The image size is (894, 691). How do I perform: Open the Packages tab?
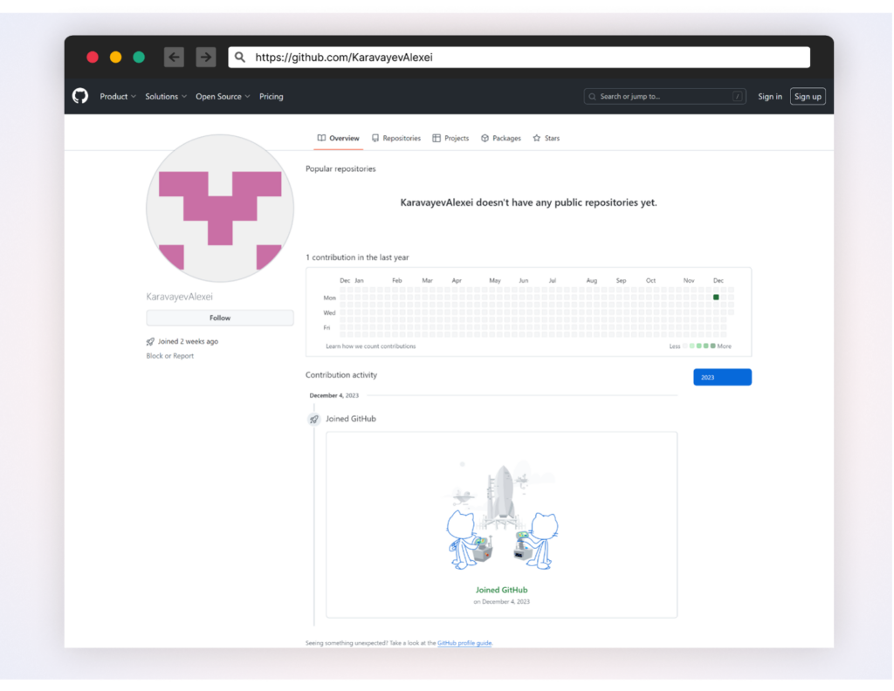(x=500, y=138)
